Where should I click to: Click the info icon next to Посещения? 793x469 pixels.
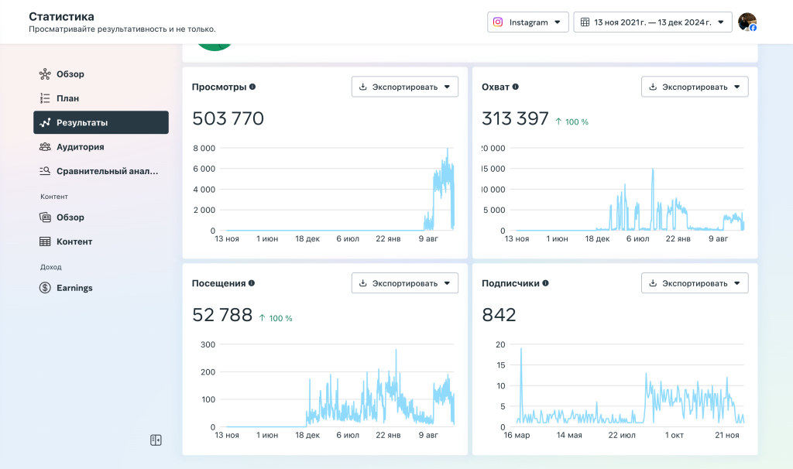pyautogui.click(x=252, y=283)
